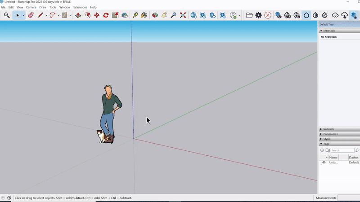
Task: Click the gear settings icon in toolbar
Action: (258, 15)
